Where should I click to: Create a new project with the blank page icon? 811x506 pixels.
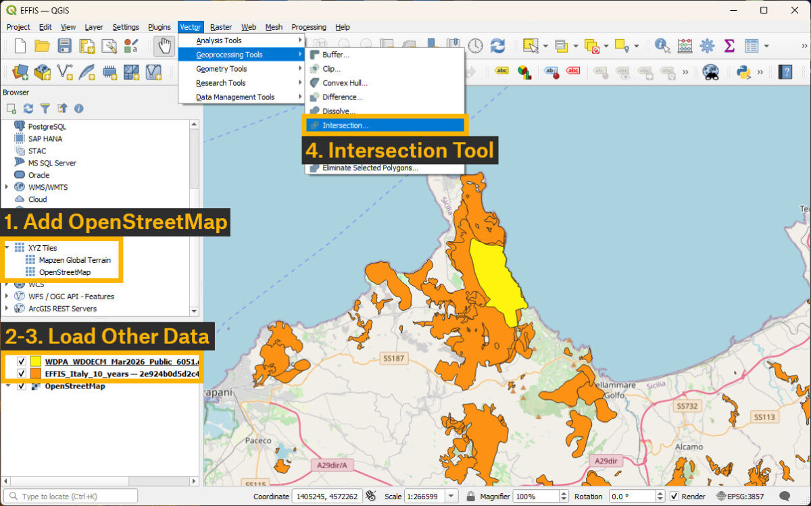pyautogui.click(x=20, y=45)
